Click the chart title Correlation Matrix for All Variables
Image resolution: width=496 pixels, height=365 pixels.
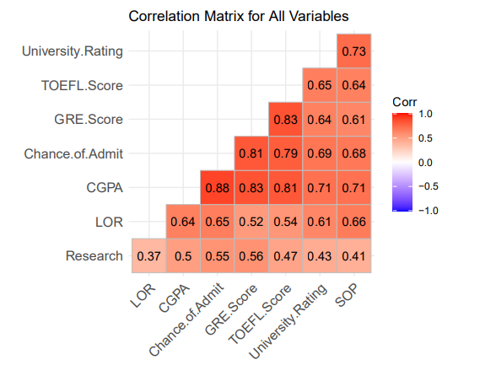click(x=239, y=16)
